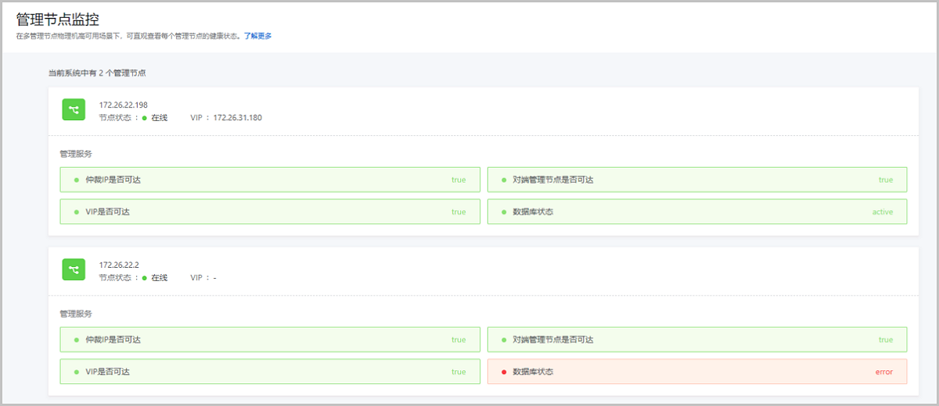This screenshot has width=939, height=406.
Task: Click the green dot beside 仲裁IP是否可达 for node 172.26.22.198
Action: tap(77, 180)
